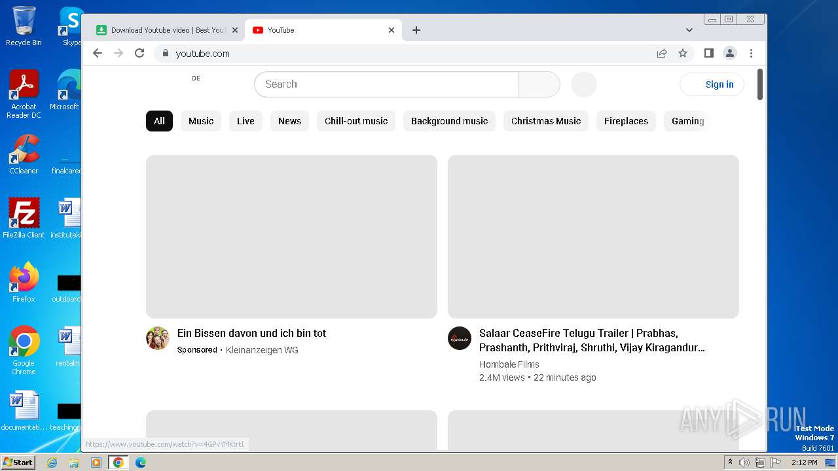This screenshot has height=471, width=838.
Task: Select FileZilla Client desktop icon
Action: coord(24,218)
